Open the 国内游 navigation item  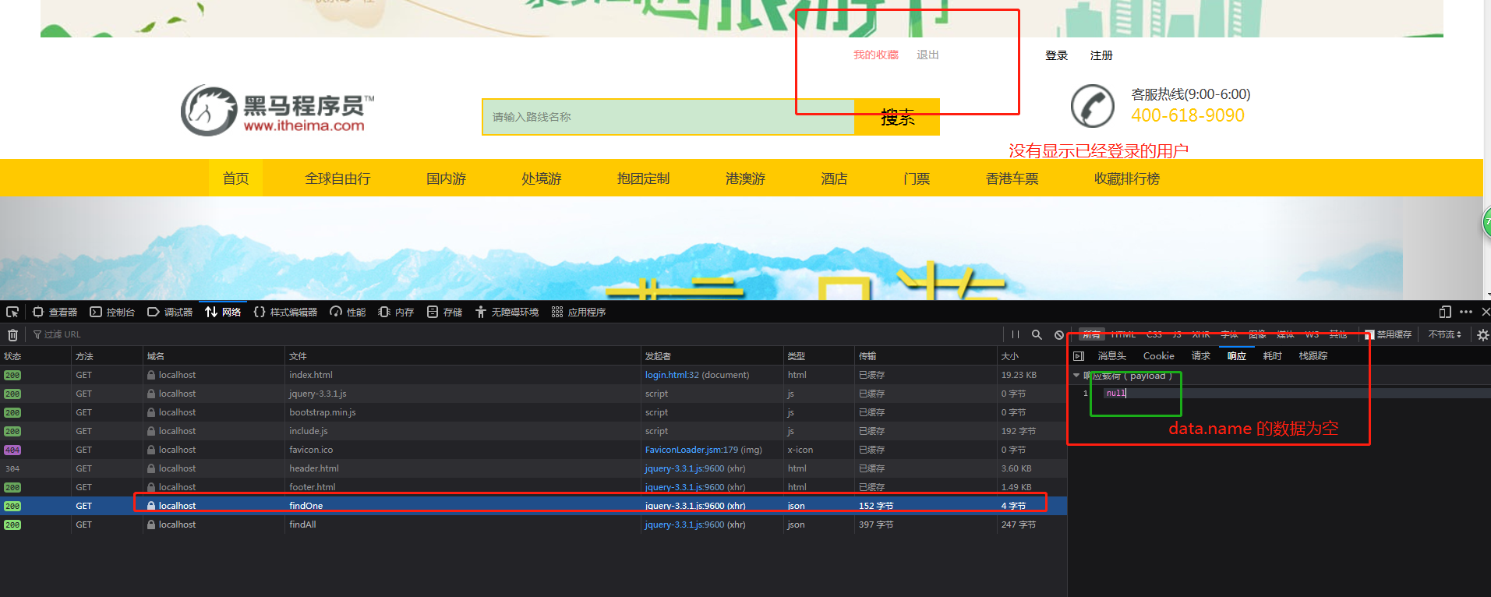click(446, 178)
